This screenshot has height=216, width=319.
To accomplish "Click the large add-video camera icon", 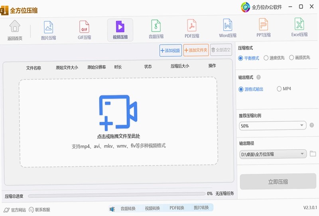I will click(118, 113).
